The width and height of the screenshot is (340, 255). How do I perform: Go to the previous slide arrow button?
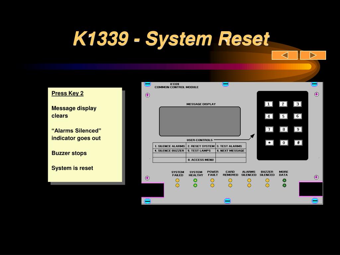285,55
